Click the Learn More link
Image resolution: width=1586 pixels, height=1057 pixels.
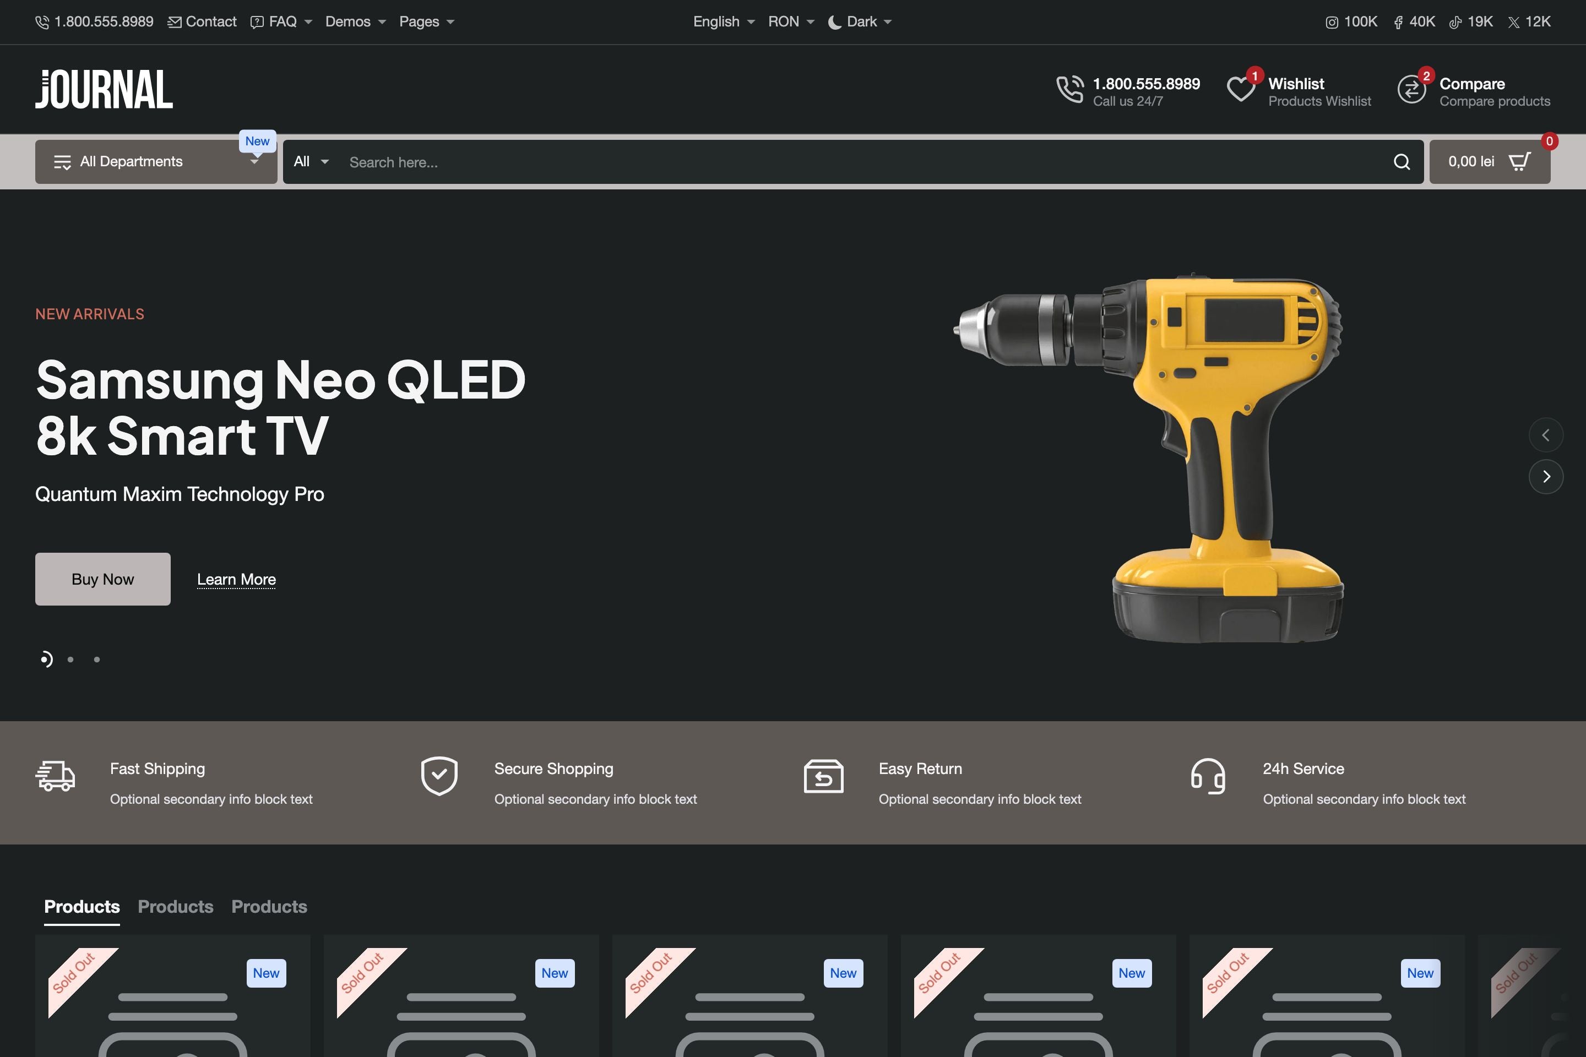236,580
